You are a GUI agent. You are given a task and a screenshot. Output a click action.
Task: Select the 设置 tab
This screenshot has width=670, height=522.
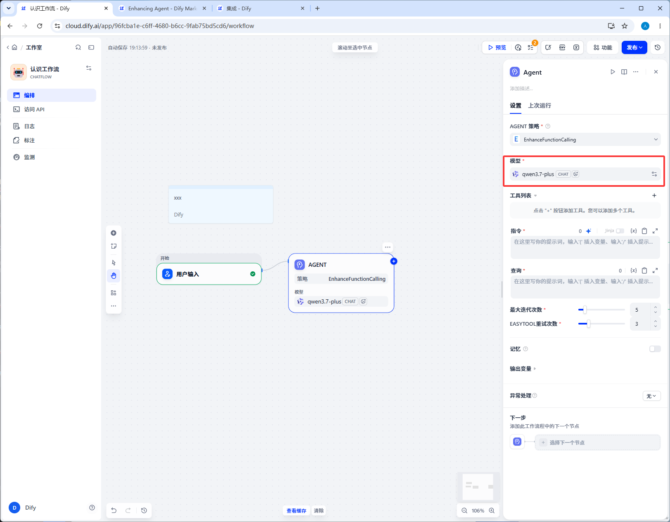[x=516, y=106]
